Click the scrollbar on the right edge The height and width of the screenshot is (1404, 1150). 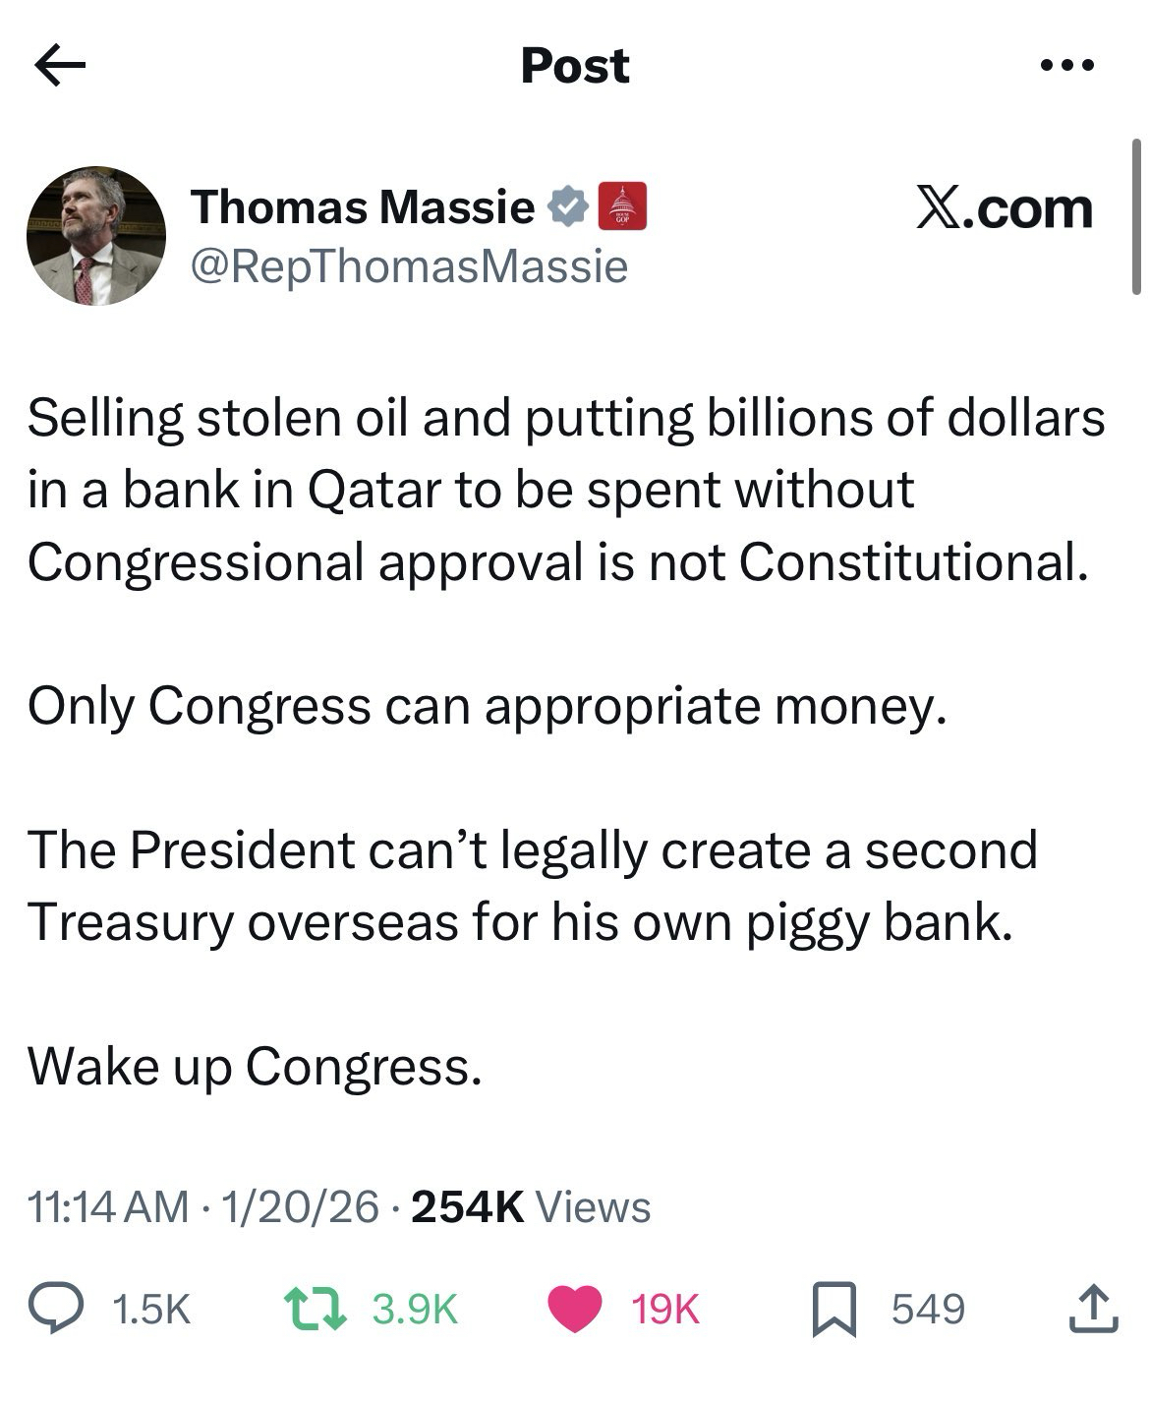pos(1136,216)
